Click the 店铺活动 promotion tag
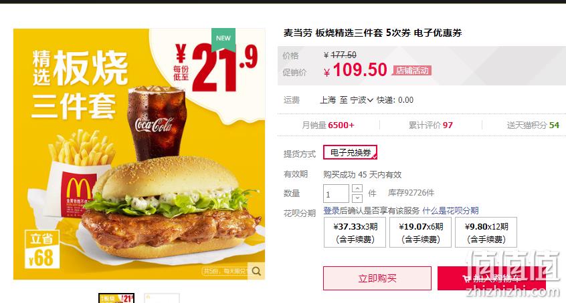This screenshot has width=566, height=303. (412, 70)
